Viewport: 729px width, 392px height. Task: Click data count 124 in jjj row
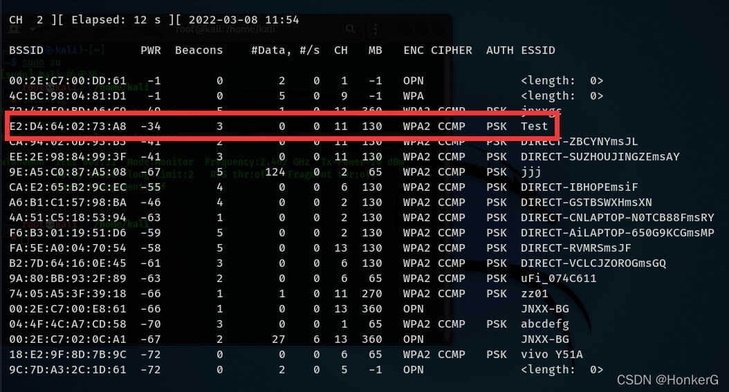click(x=275, y=172)
